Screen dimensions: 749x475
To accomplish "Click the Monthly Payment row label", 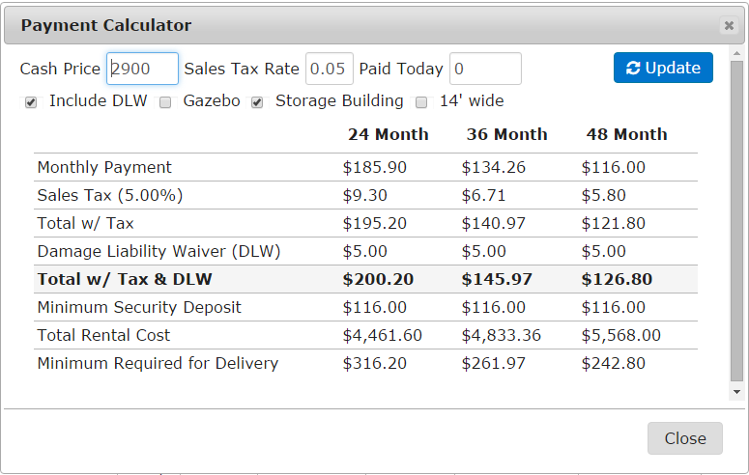I will click(104, 168).
